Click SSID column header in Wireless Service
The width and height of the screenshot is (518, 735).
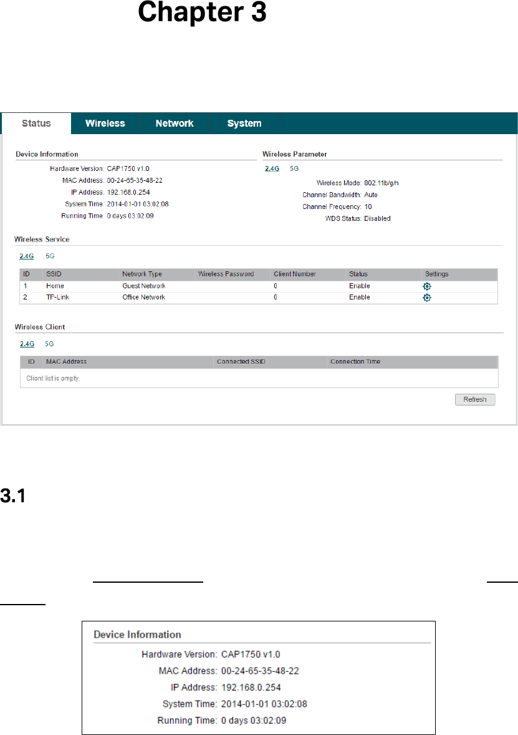54,274
